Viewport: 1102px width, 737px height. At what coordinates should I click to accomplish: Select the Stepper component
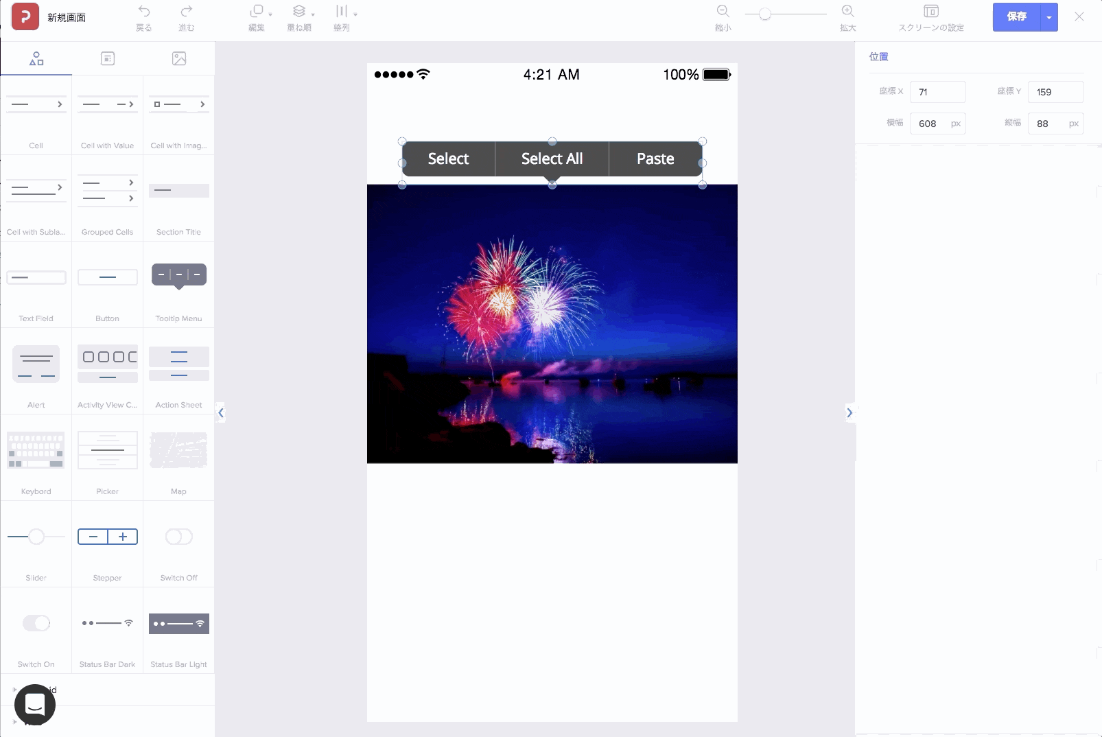pos(108,545)
